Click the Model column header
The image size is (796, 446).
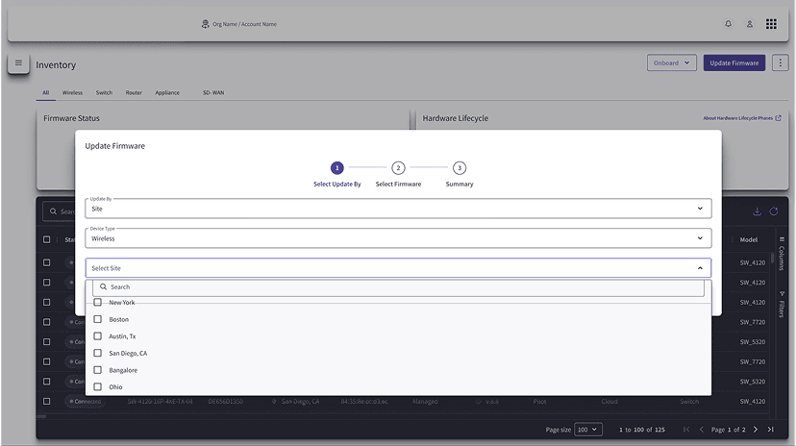(x=748, y=239)
